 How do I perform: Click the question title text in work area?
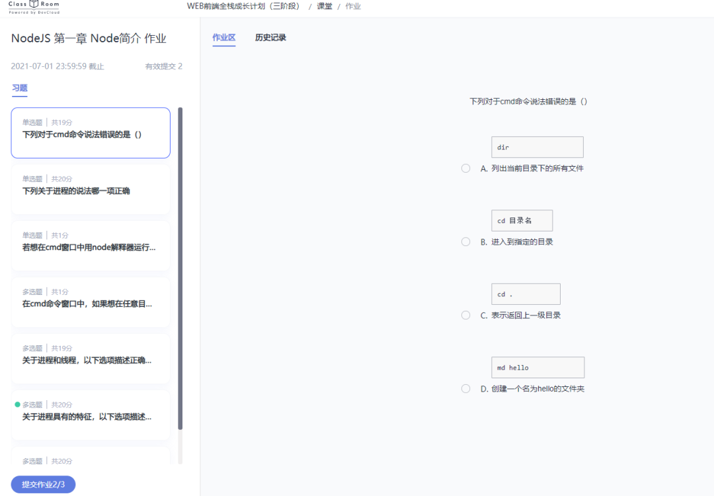528,102
